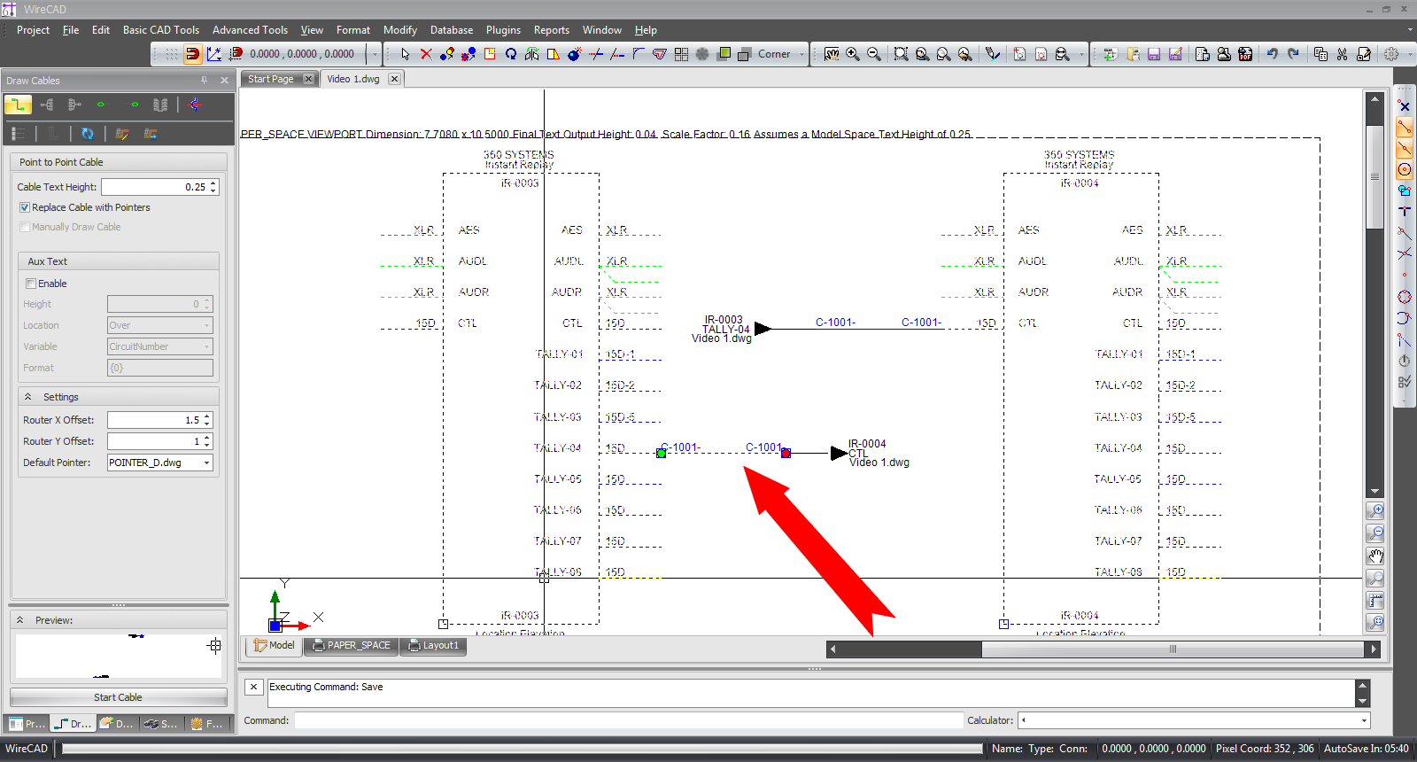Click the new drawing icon
The height and width of the screenshot is (762, 1417).
[1111, 54]
